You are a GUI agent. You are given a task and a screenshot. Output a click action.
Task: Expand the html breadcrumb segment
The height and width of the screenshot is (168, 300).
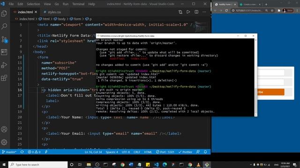point(44,19)
